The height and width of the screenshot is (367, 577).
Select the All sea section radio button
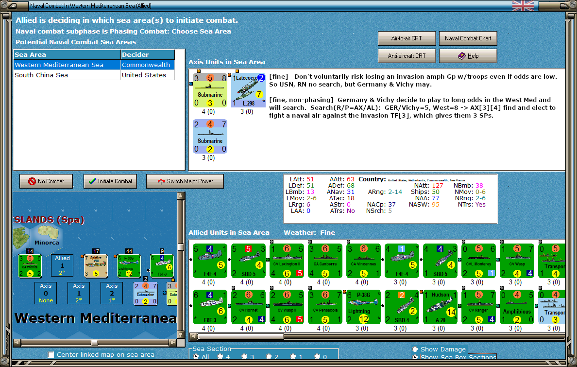point(196,357)
